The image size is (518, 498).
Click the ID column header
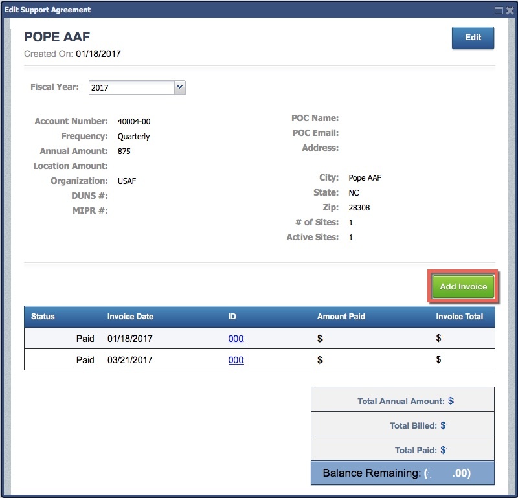(232, 317)
